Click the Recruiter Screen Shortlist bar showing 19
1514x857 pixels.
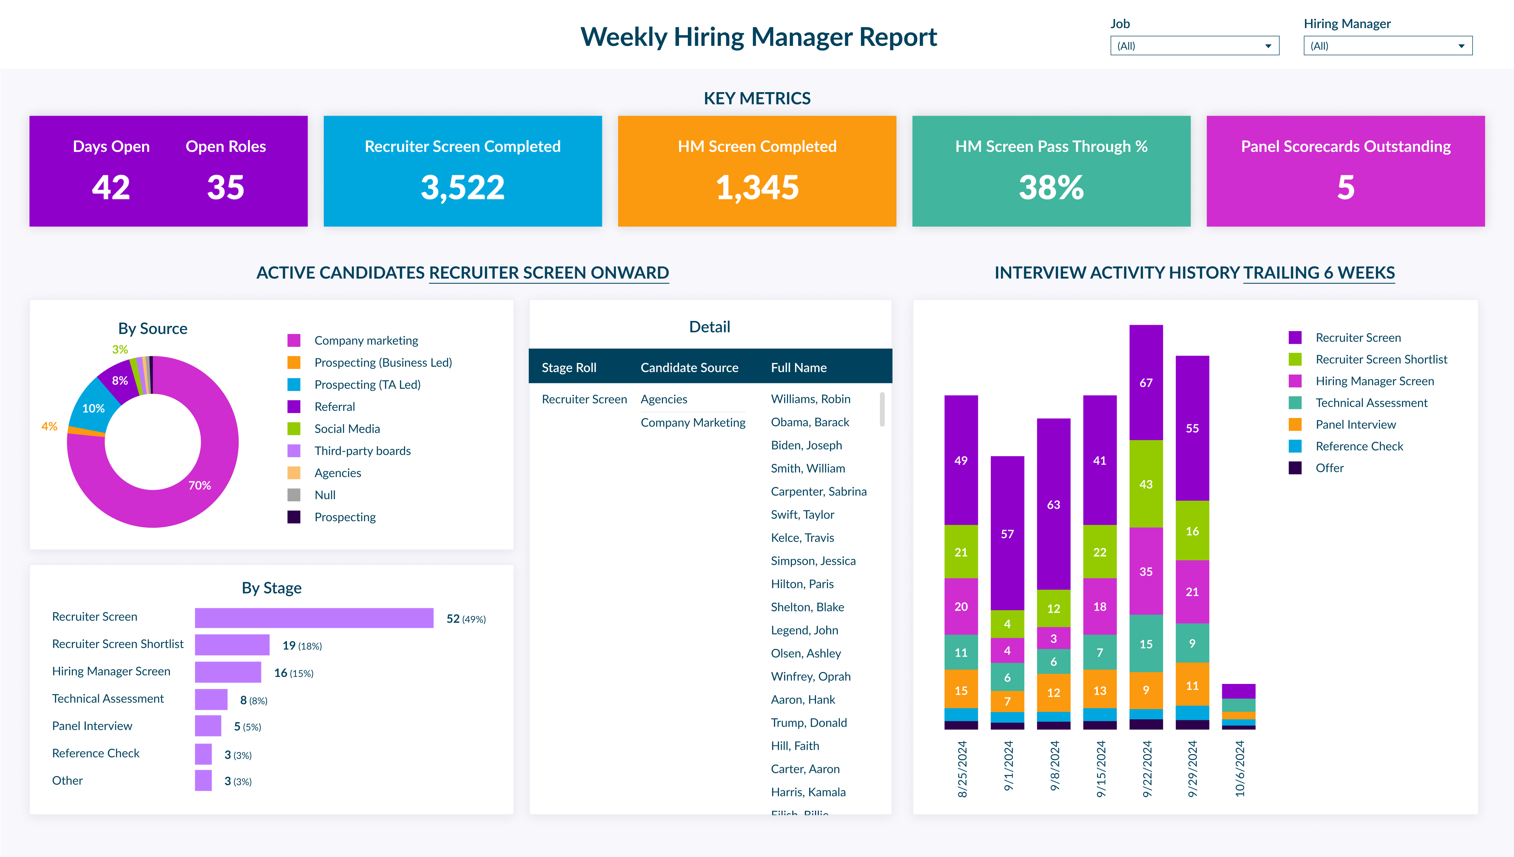coord(232,645)
